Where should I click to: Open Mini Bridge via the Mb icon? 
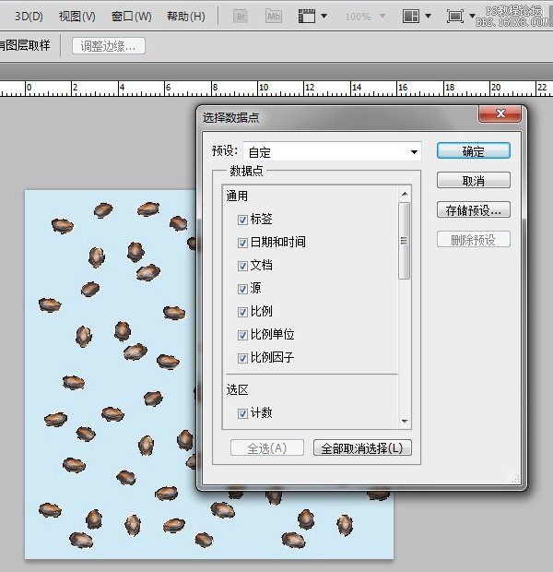274,17
